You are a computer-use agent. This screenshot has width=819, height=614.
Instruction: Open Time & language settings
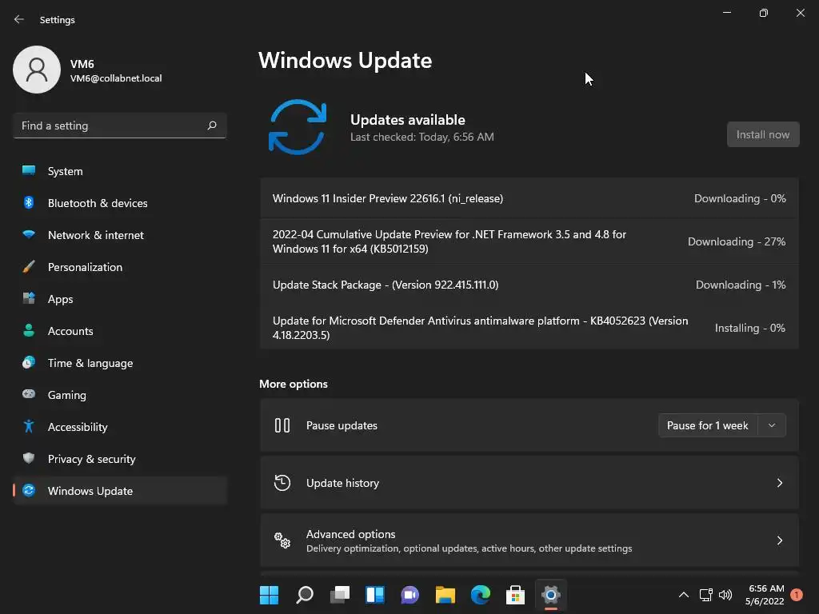click(120, 363)
